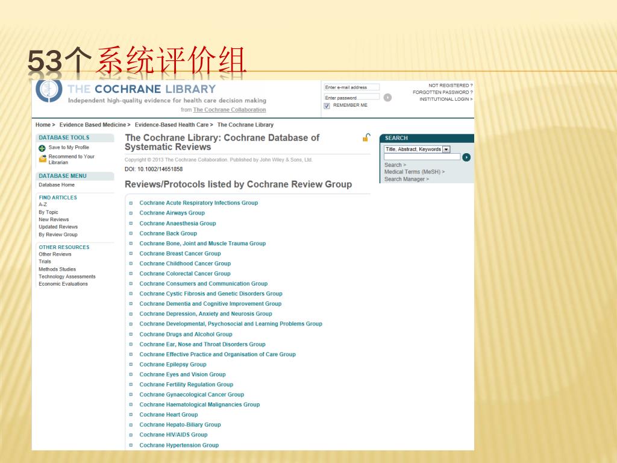
Task: Click the Recommend to Your Librarian icon
Action: click(x=43, y=159)
